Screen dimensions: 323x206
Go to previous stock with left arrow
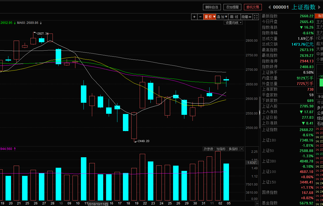[x=269, y=7]
